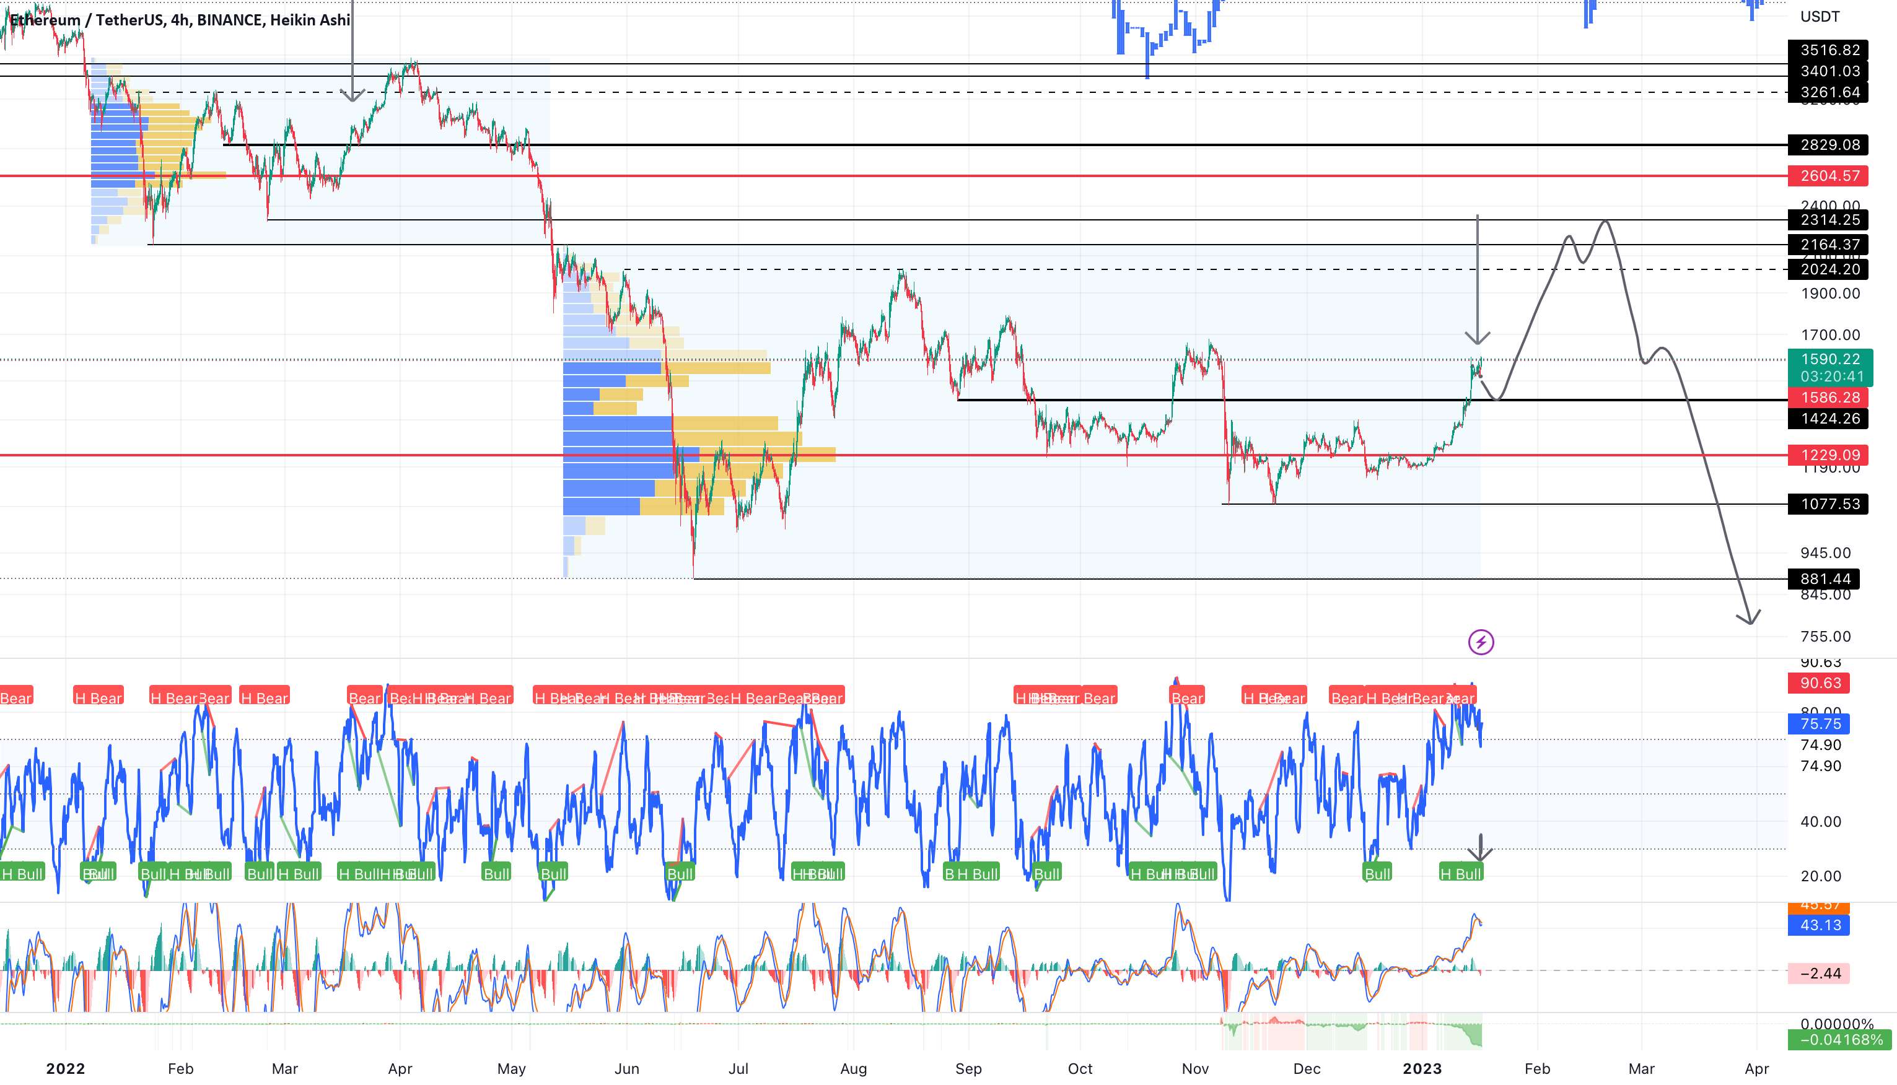Viewport: 1897px width, 1085px height.
Task: Select the 3261.64 price label
Action: click(x=1828, y=92)
